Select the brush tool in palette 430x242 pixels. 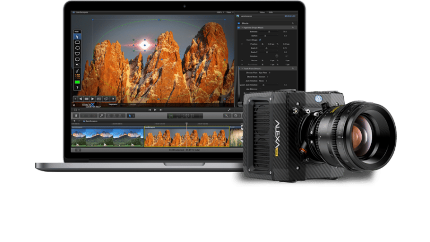point(77,70)
